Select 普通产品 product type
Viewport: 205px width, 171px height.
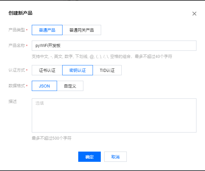point(47,30)
